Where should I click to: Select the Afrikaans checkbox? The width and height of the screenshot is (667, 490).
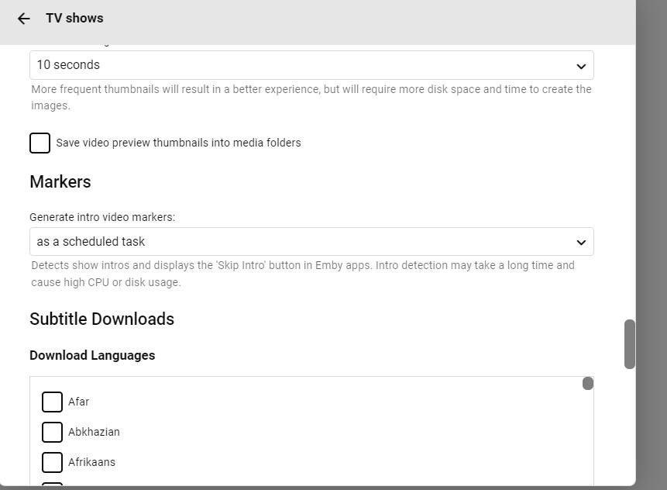point(52,462)
